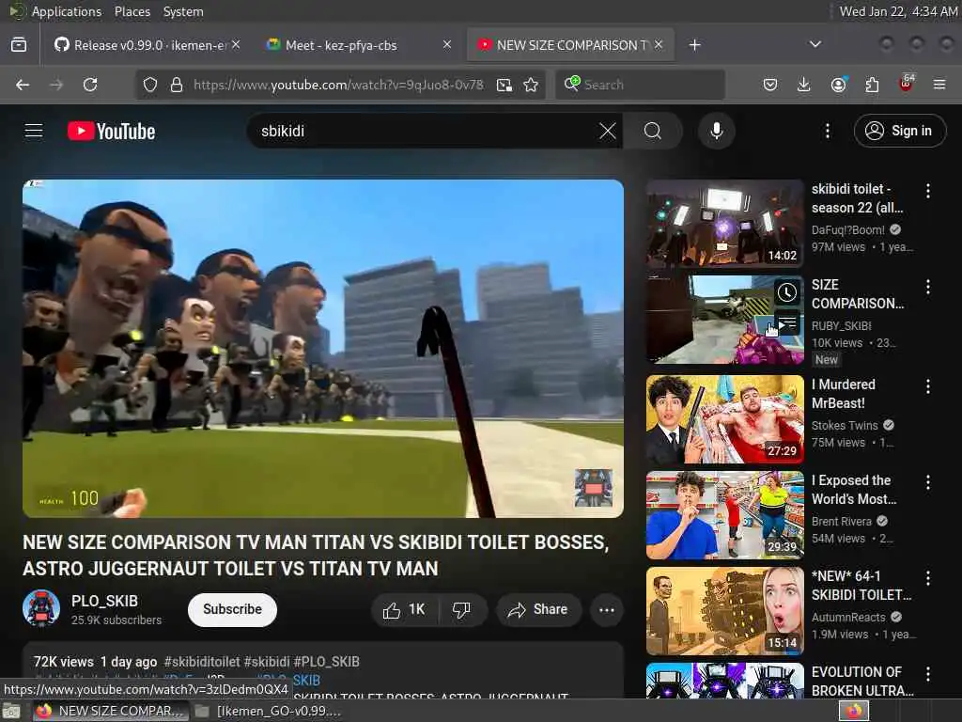Open tracking protection shield icon
This screenshot has width=962, height=722.
coord(150,85)
